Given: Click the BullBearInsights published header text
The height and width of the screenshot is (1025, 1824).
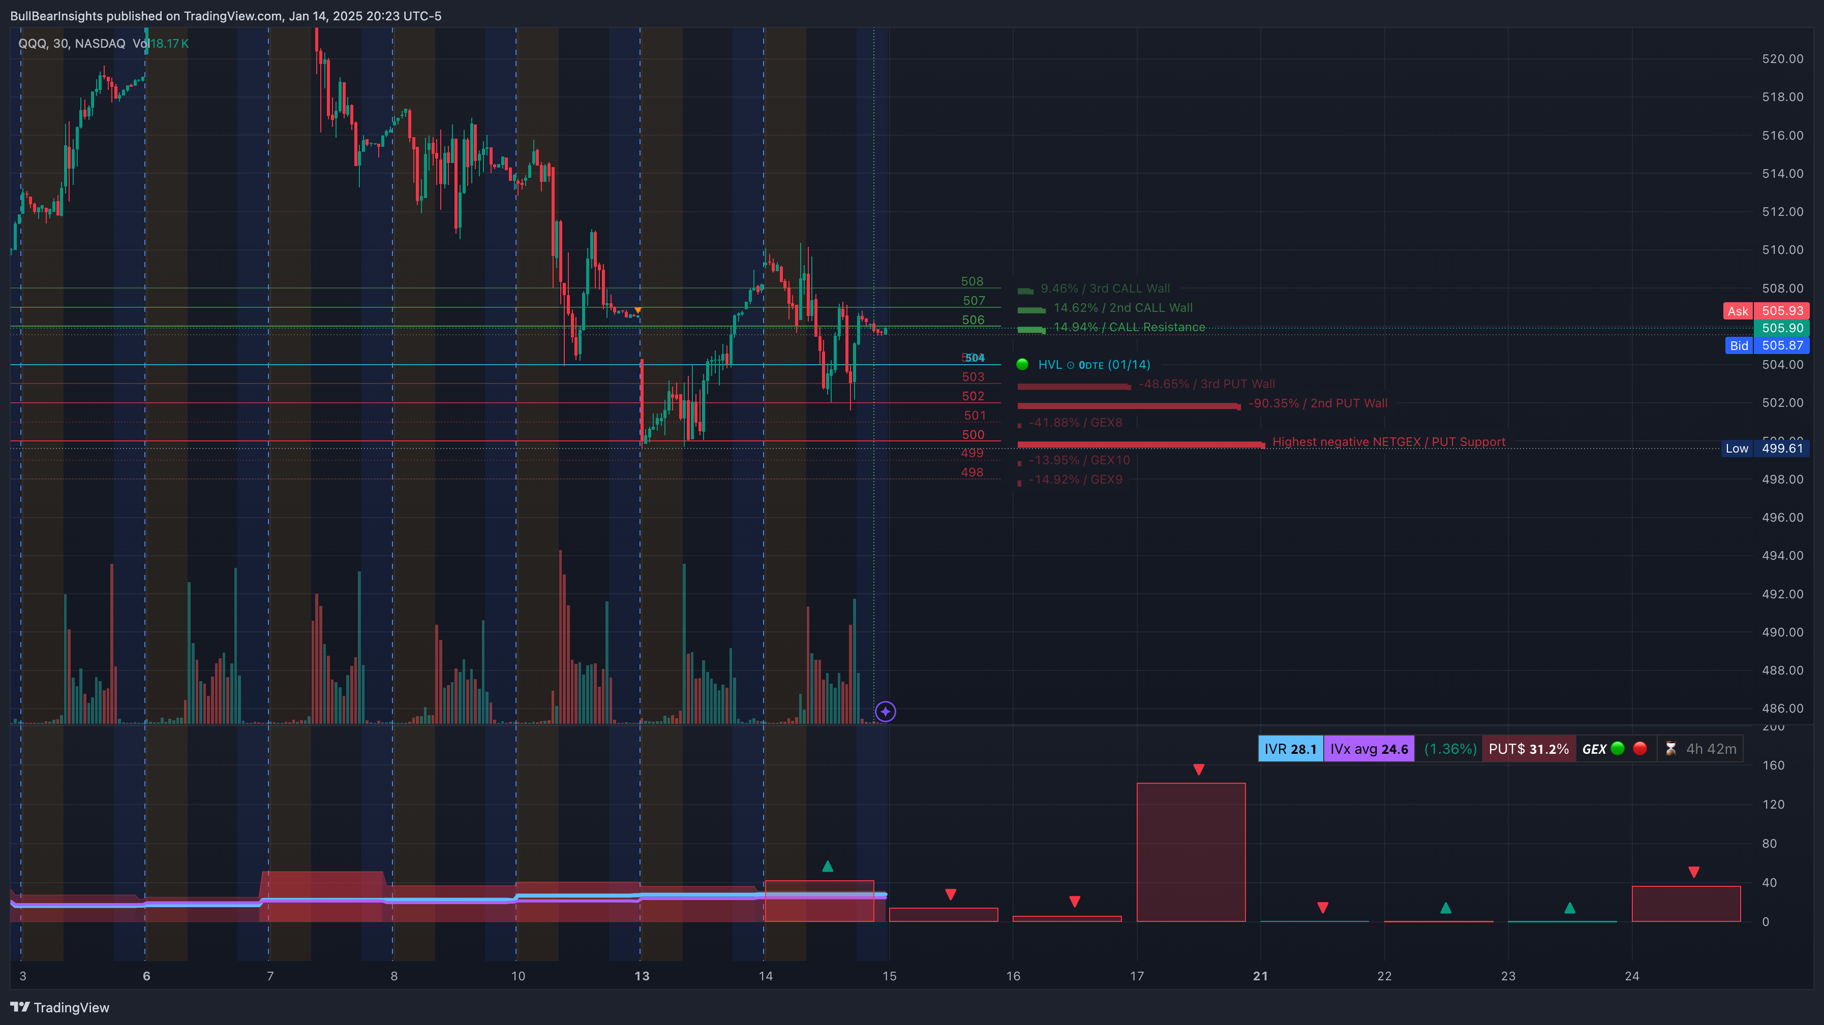Looking at the screenshot, I should (225, 16).
